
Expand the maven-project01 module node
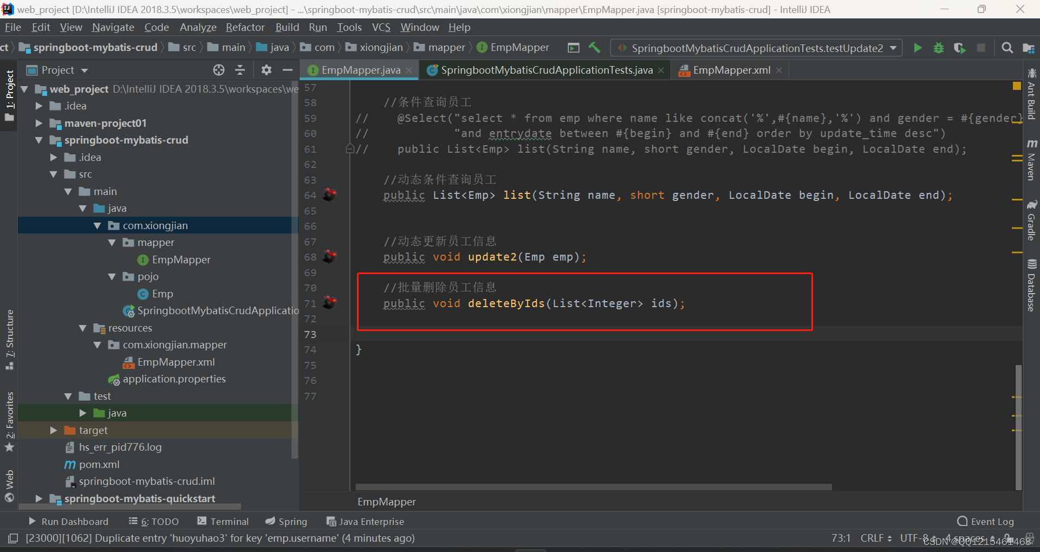point(38,123)
